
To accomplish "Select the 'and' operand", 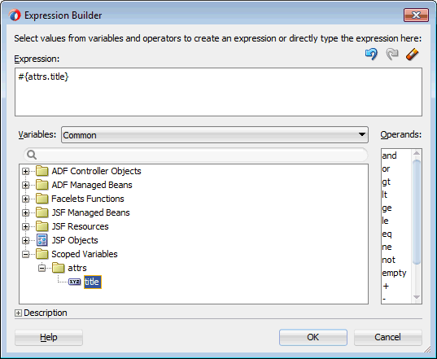I will [x=389, y=155].
